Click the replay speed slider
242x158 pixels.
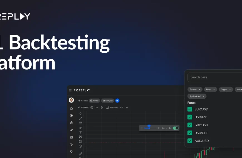coord(150,128)
